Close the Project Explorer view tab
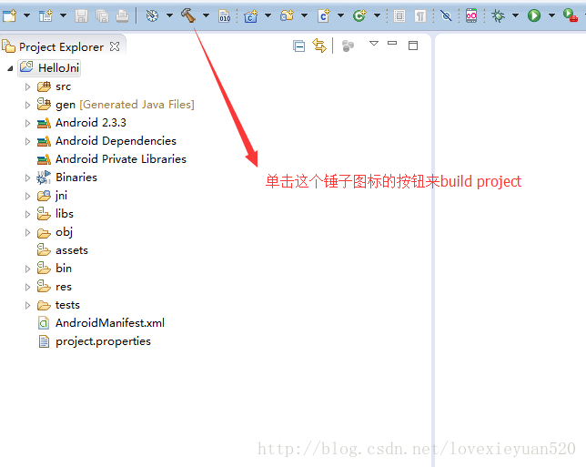Image resolution: width=586 pixels, height=467 pixels. tap(115, 46)
